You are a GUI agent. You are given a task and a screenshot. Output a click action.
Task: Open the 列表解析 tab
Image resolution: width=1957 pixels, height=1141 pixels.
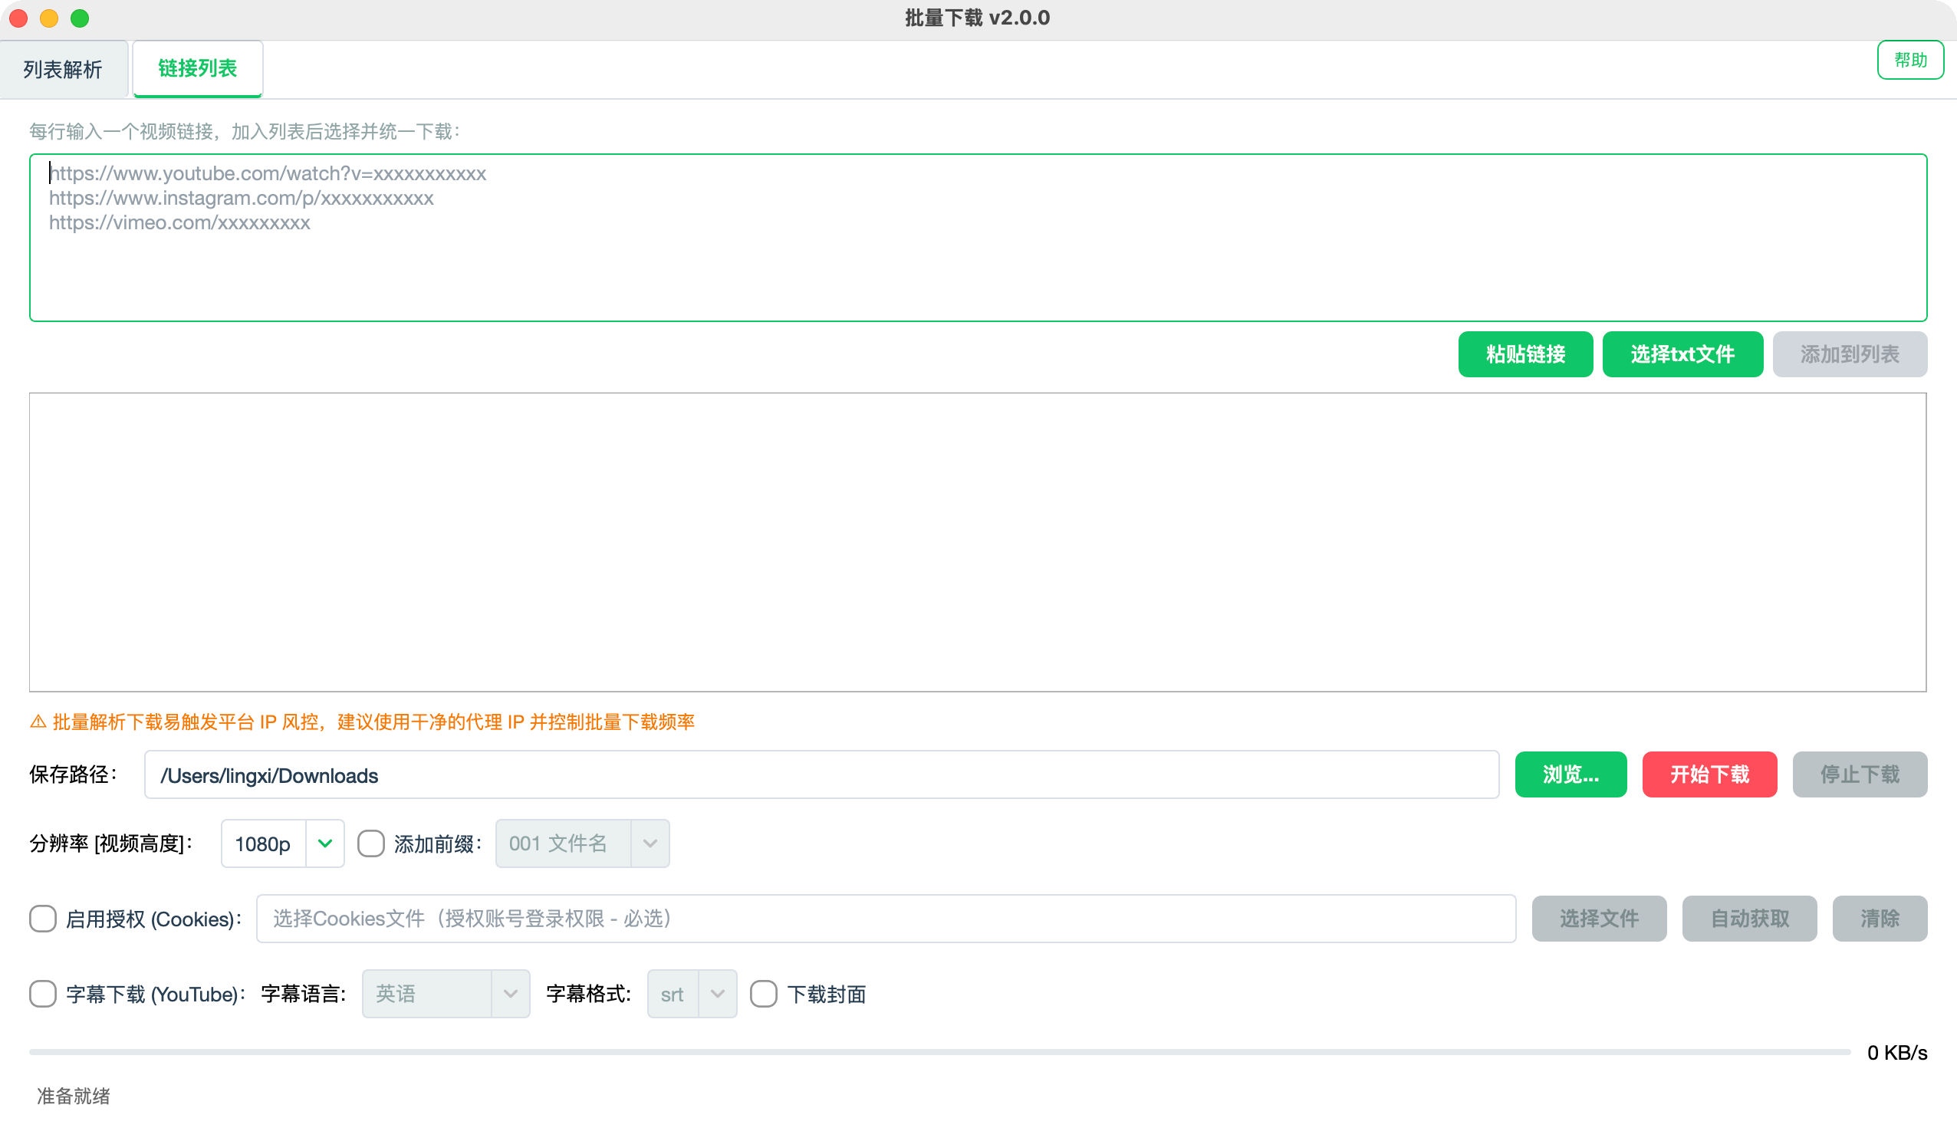click(63, 69)
